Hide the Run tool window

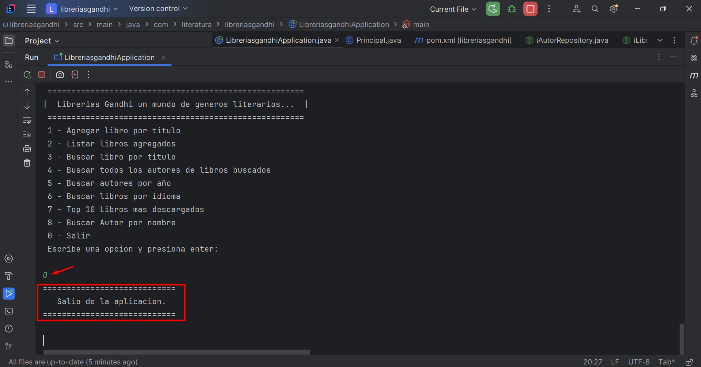pos(673,57)
